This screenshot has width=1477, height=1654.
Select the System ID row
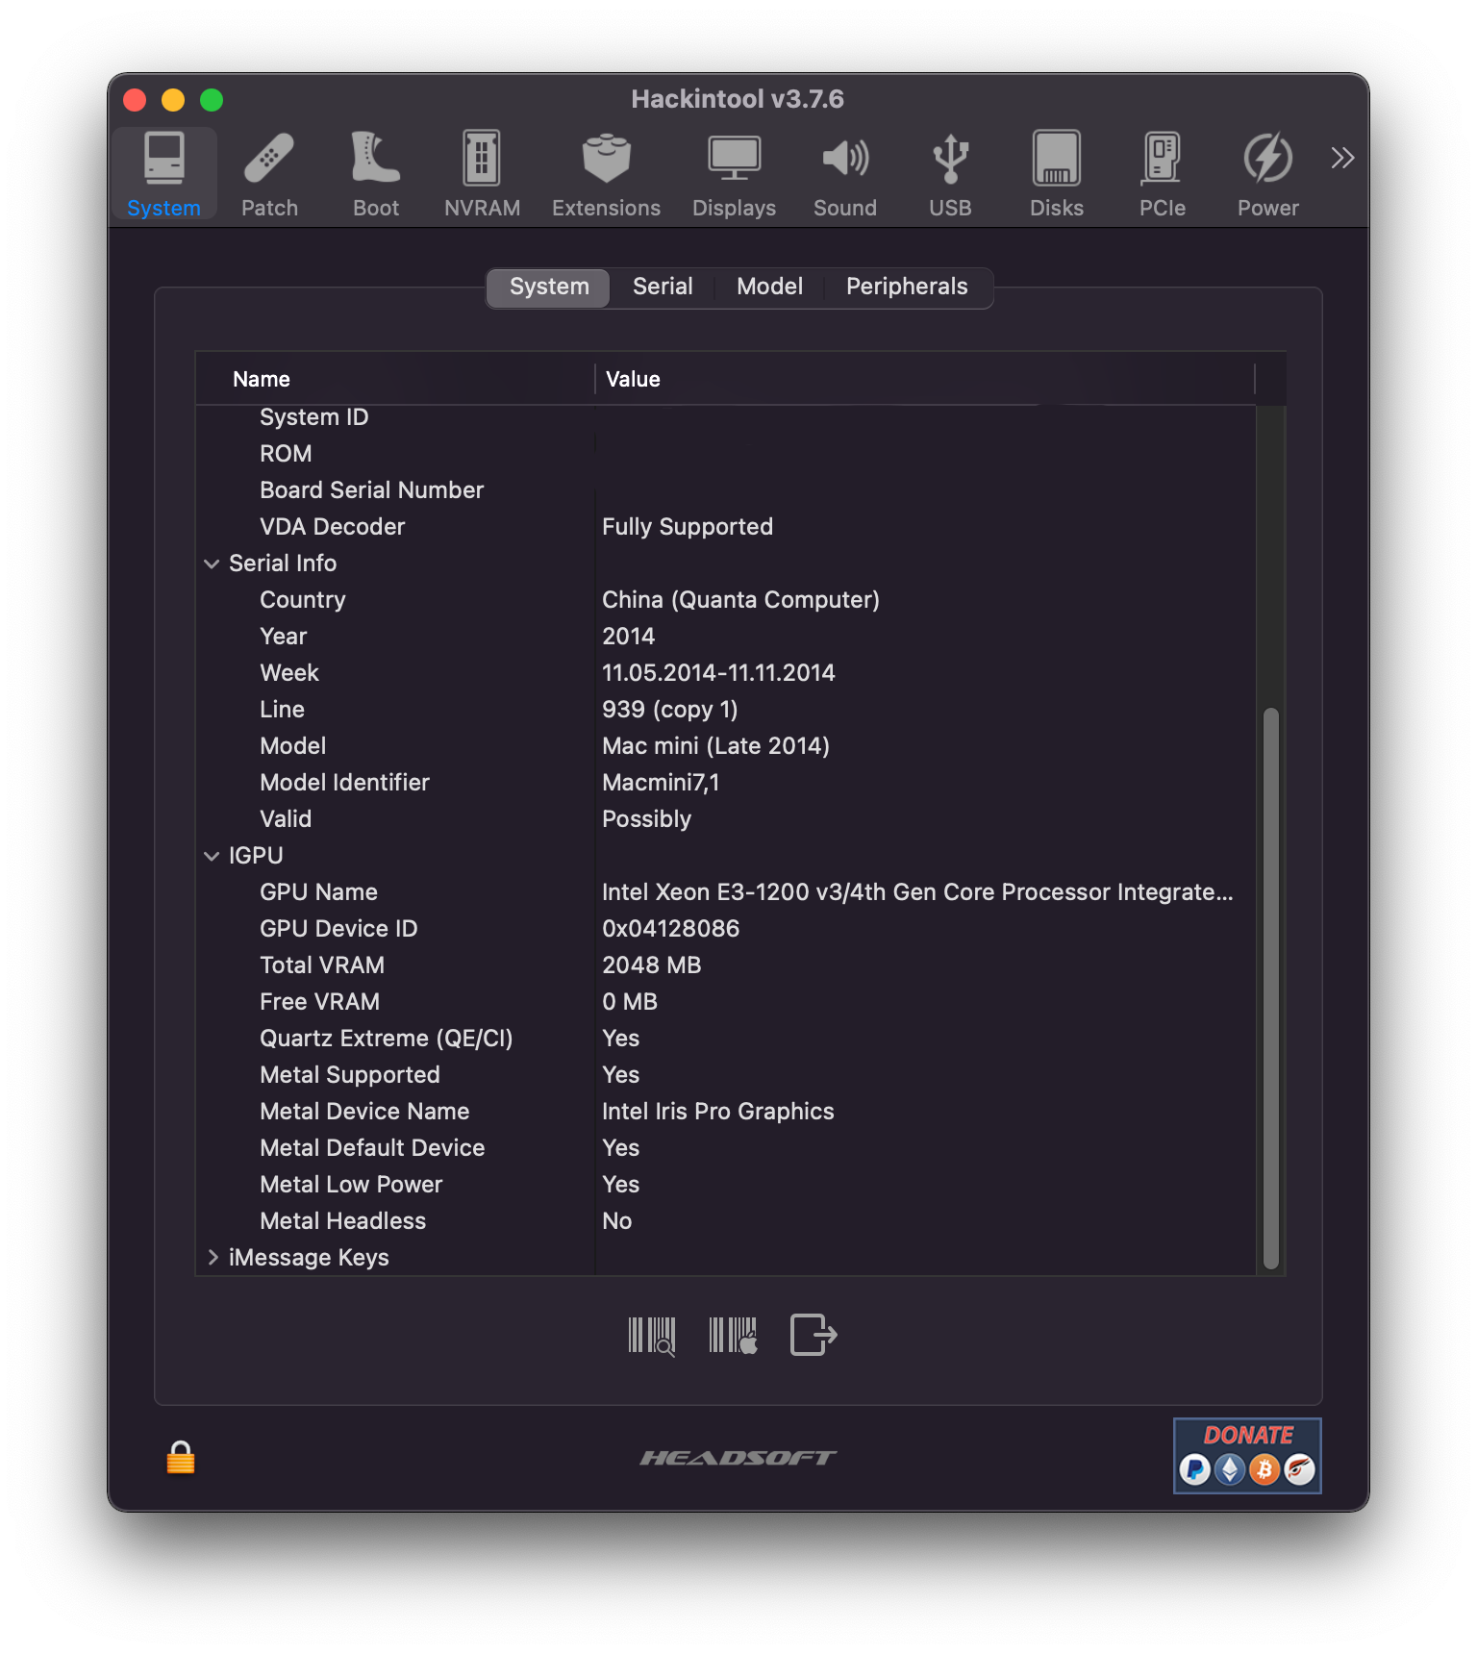726,417
